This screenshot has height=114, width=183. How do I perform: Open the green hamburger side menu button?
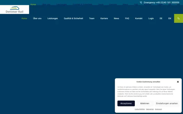coord(178,18)
